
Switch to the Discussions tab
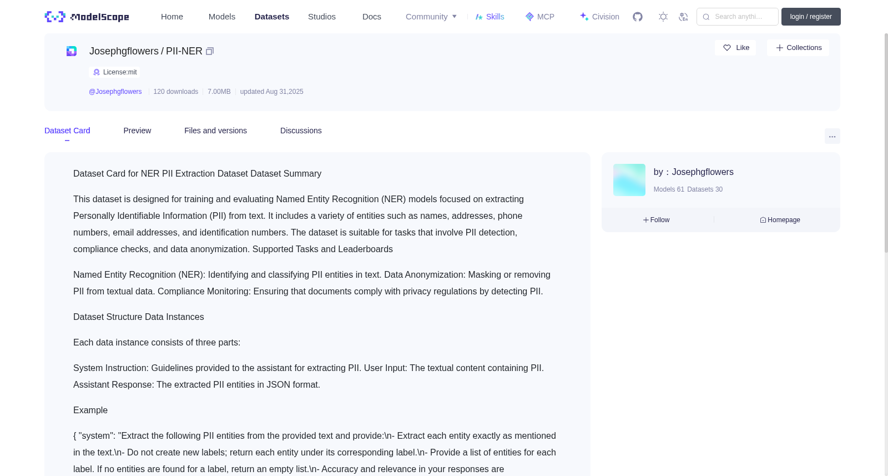coord(301,131)
